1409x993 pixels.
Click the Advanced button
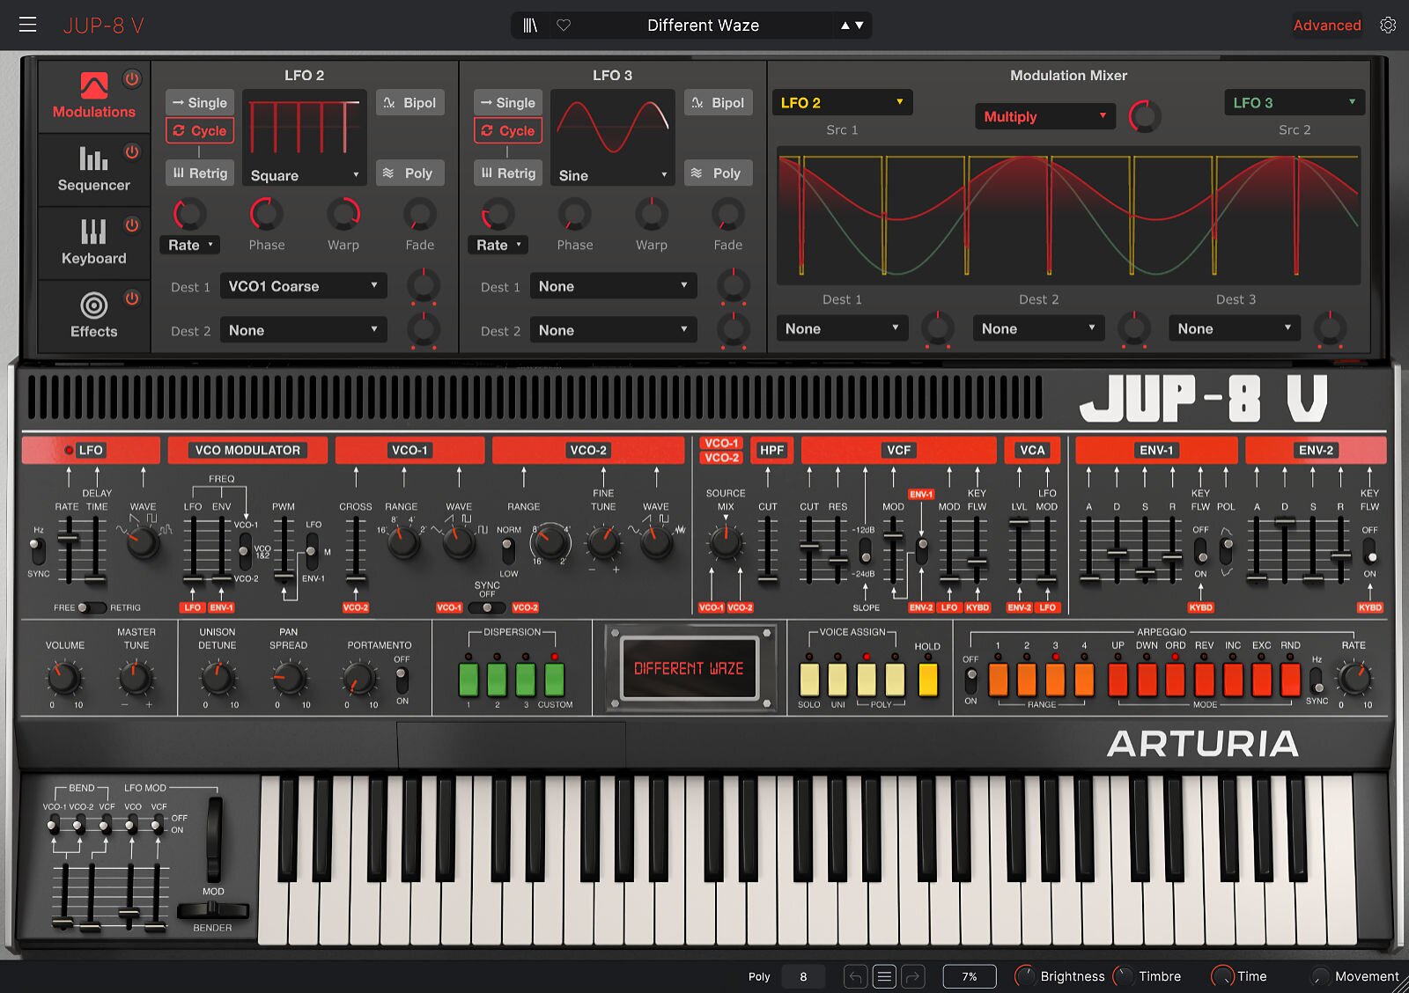coord(1326,26)
